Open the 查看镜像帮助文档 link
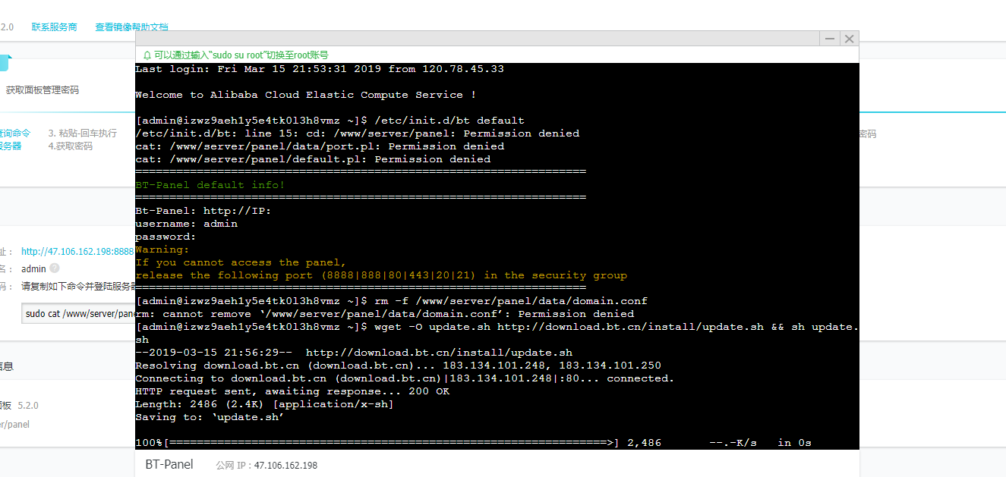This screenshot has height=477, width=1006. (131, 27)
